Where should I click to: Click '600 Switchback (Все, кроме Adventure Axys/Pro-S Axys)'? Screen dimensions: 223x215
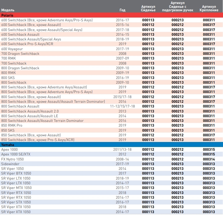click(47, 20)
